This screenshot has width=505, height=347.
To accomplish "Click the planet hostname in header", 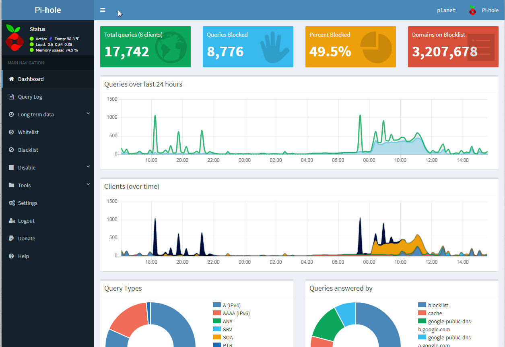I will click(446, 10).
